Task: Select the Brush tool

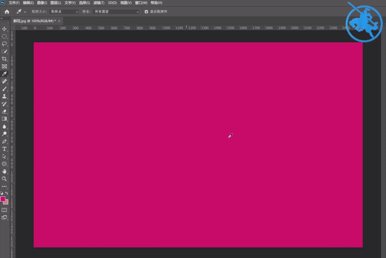Action: point(4,89)
